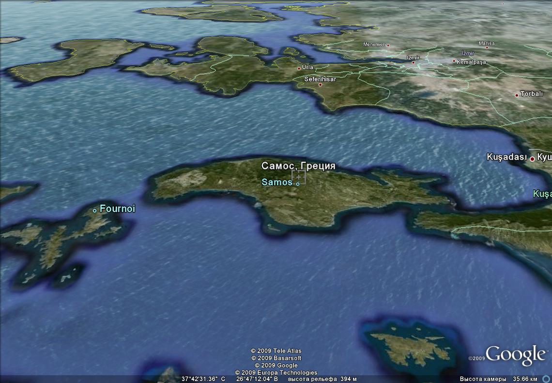The height and width of the screenshot is (383, 552).
Task: Click the Samos placemark circle icon
Action: click(x=297, y=184)
